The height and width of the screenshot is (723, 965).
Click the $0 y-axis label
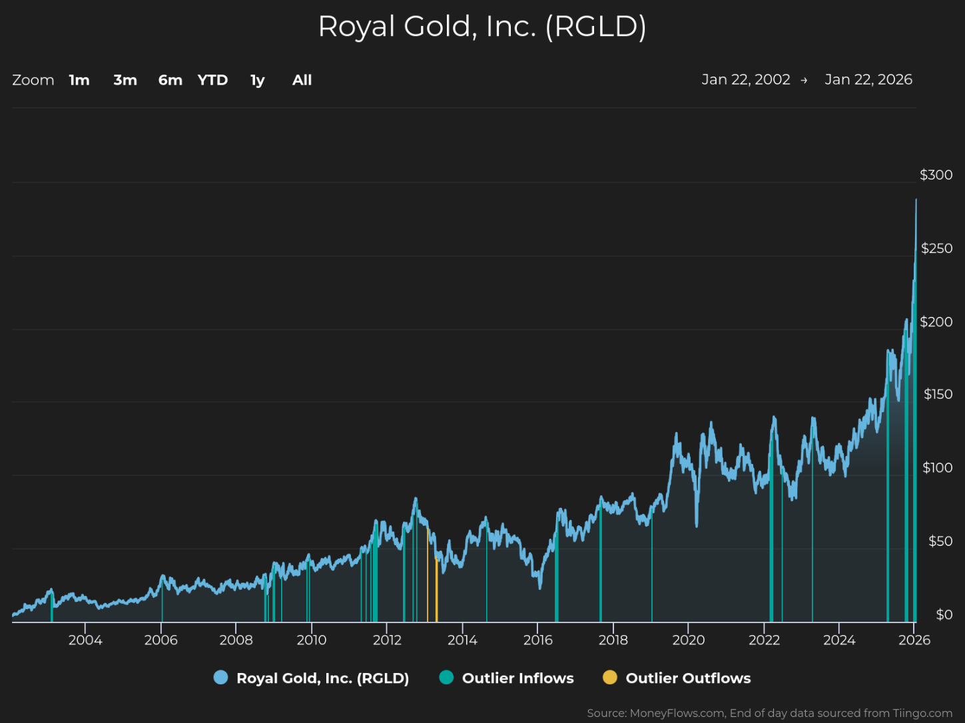pos(944,614)
